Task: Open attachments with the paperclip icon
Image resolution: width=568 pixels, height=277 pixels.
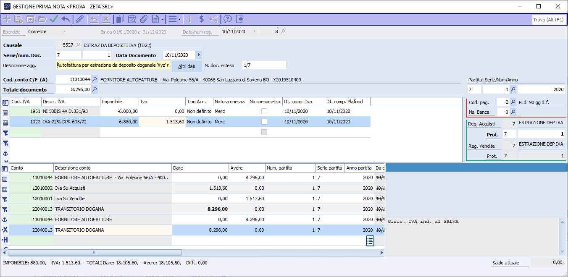Action: click(x=143, y=19)
